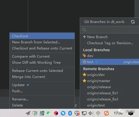Open WeChat from the system tray
This screenshot has height=117, width=139.
coord(49,113)
